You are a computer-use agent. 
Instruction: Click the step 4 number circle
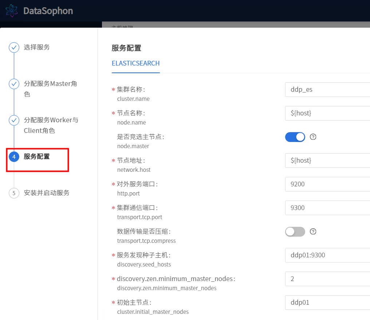(14, 157)
